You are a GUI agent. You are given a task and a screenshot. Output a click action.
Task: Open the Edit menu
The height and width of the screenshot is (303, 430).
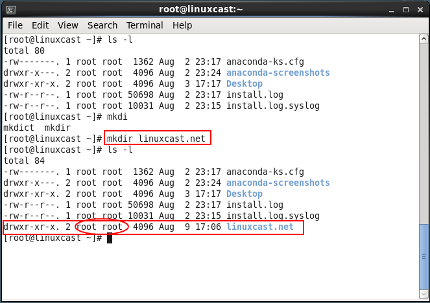point(40,25)
